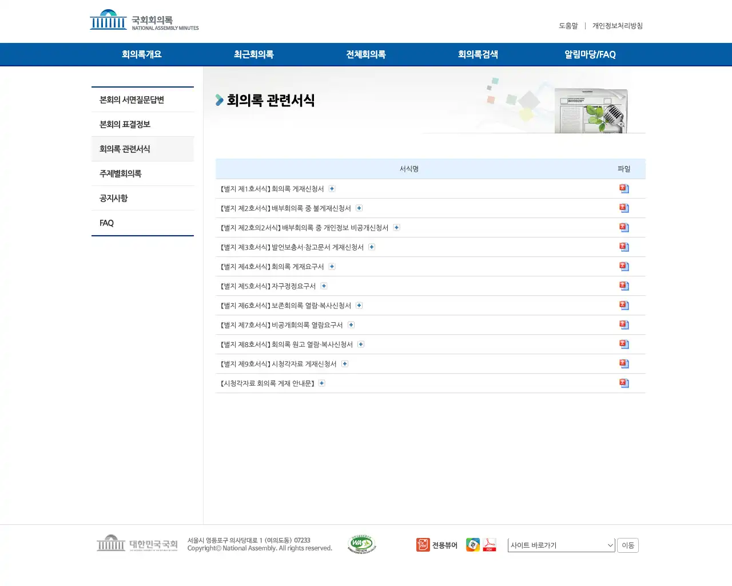This screenshot has height=586, width=732.
Task: Open the 사이트 바로가기 dropdown
Action: (x=561, y=545)
